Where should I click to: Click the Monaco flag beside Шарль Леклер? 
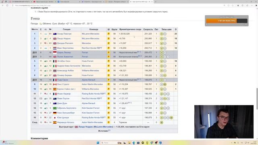55,52
